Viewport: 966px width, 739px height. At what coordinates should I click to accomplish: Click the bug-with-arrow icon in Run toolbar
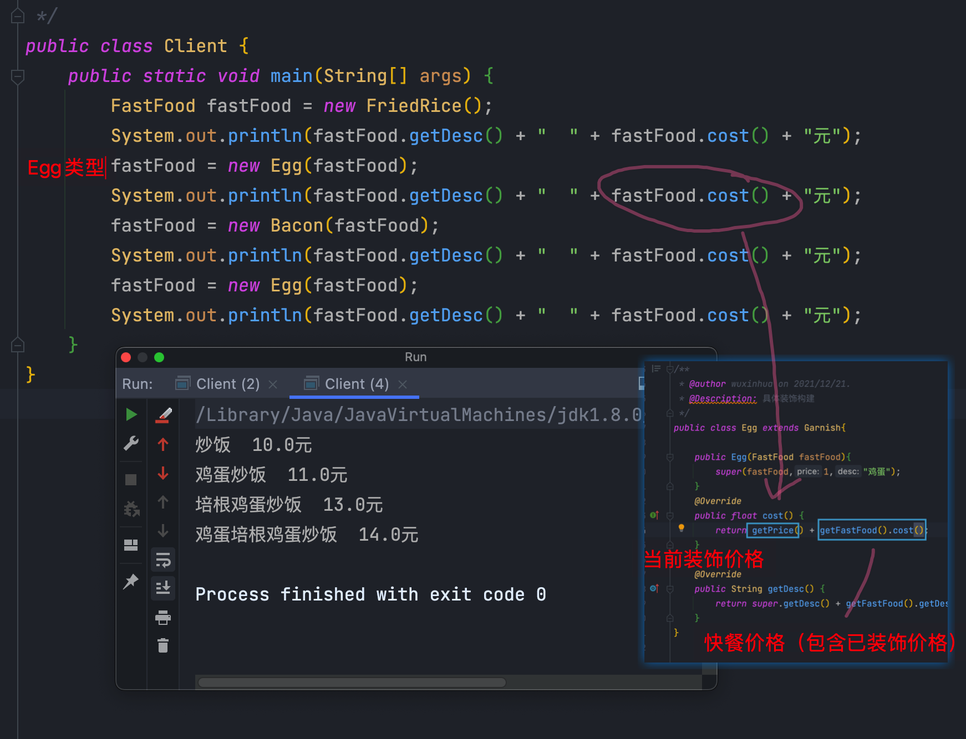[x=131, y=509]
